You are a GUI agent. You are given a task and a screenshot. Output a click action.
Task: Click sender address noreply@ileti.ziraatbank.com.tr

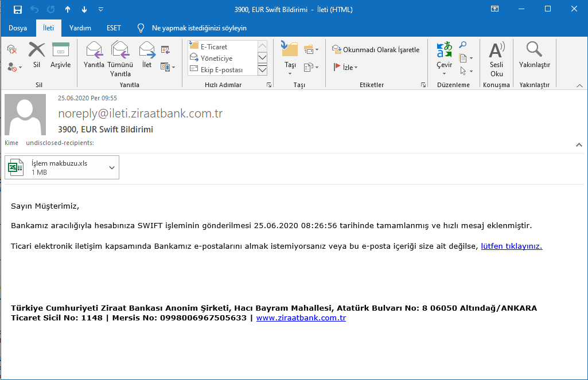pos(140,113)
